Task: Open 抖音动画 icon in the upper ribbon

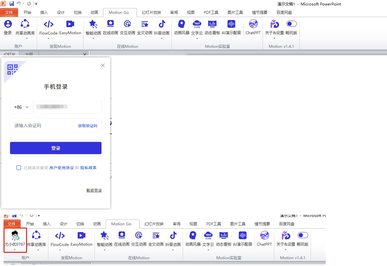Action: [x=162, y=24]
